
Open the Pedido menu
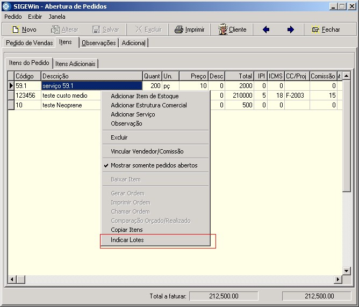pyautogui.click(x=13, y=17)
